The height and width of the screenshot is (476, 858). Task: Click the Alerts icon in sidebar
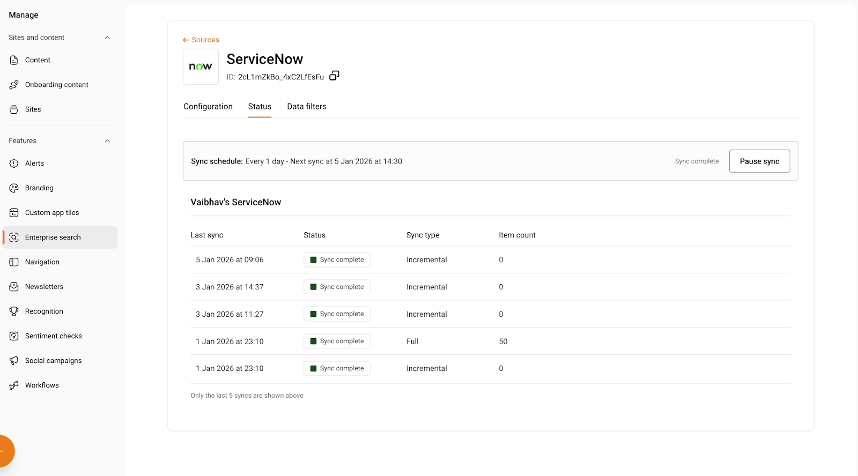click(14, 163)
